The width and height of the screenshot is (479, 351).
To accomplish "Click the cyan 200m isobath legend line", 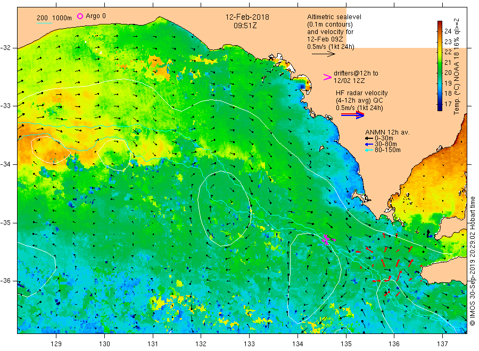I will [44, 23].
